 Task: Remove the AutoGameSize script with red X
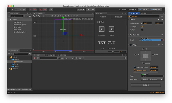click(162, 40)
